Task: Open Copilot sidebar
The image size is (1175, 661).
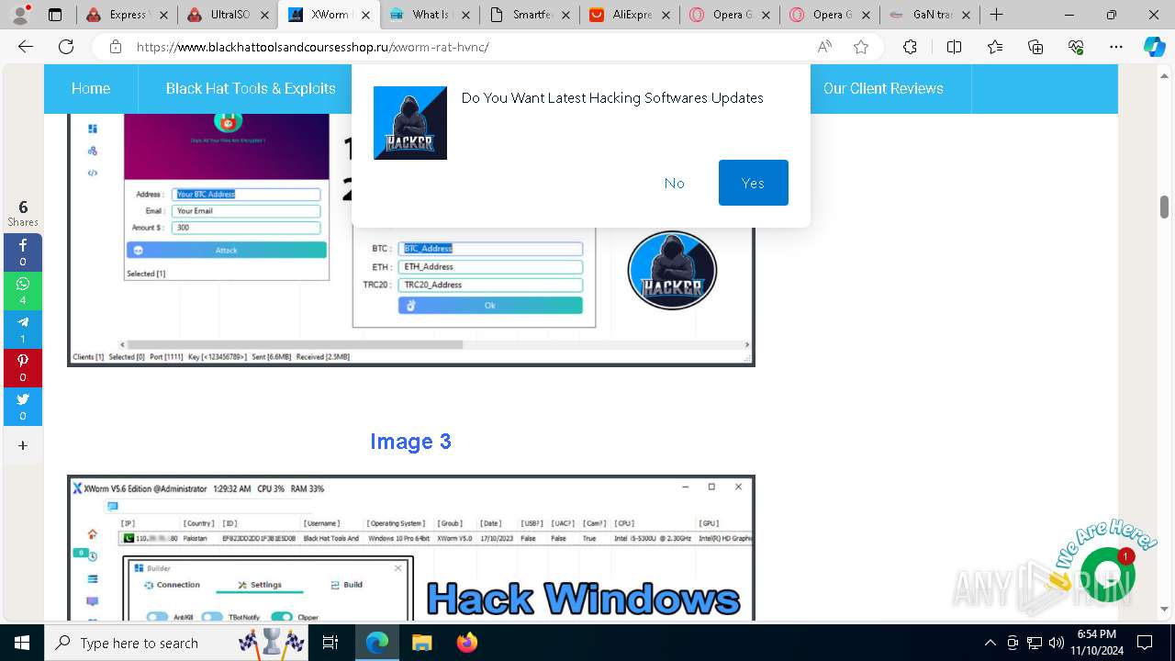Action: point(1154,47)
